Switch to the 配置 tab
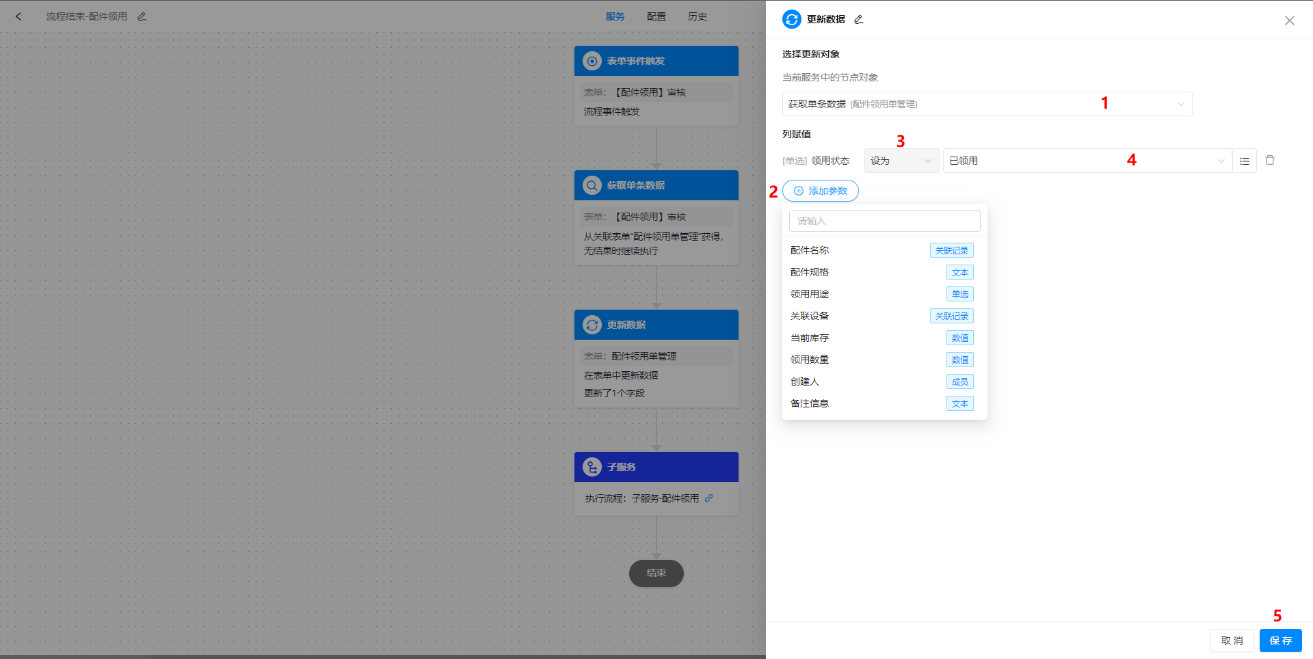1313x659 pixels. point(656,16)
